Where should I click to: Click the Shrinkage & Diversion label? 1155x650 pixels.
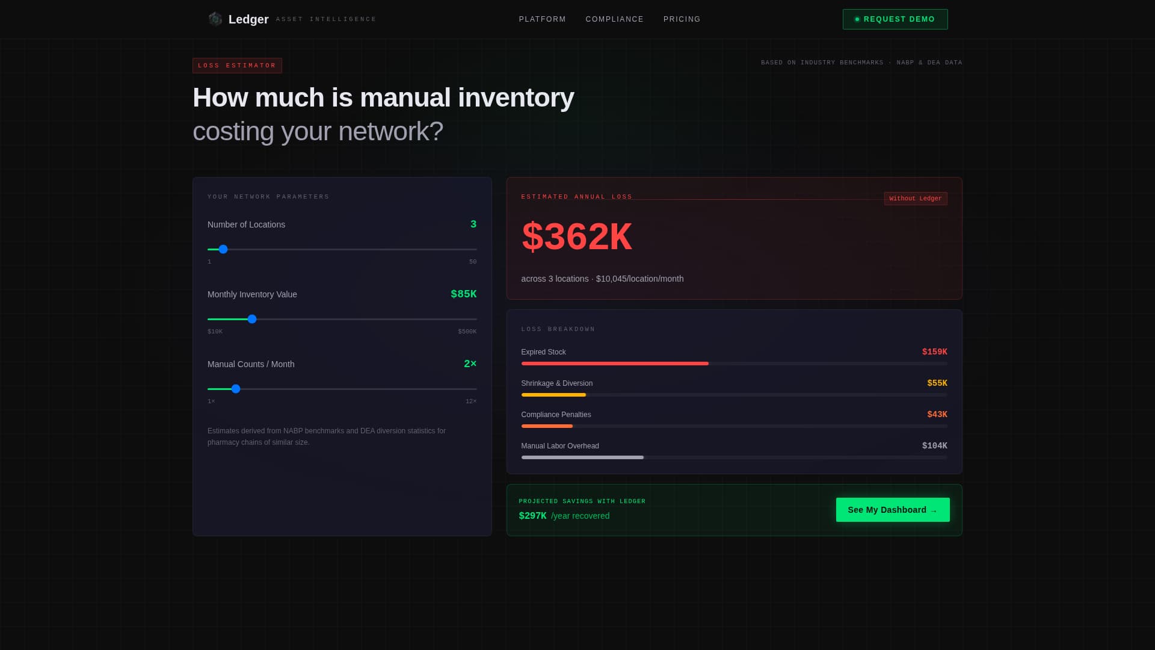[557, 383]
